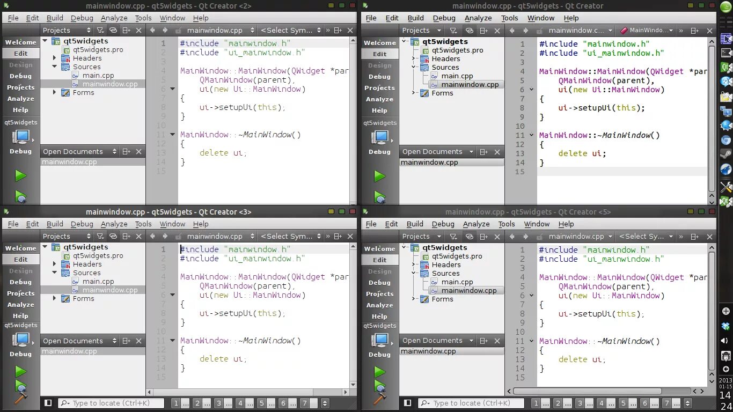733x412 pixels.
Task: Open the Window menu in Qt Creator <5>
Action: point(537,224)
